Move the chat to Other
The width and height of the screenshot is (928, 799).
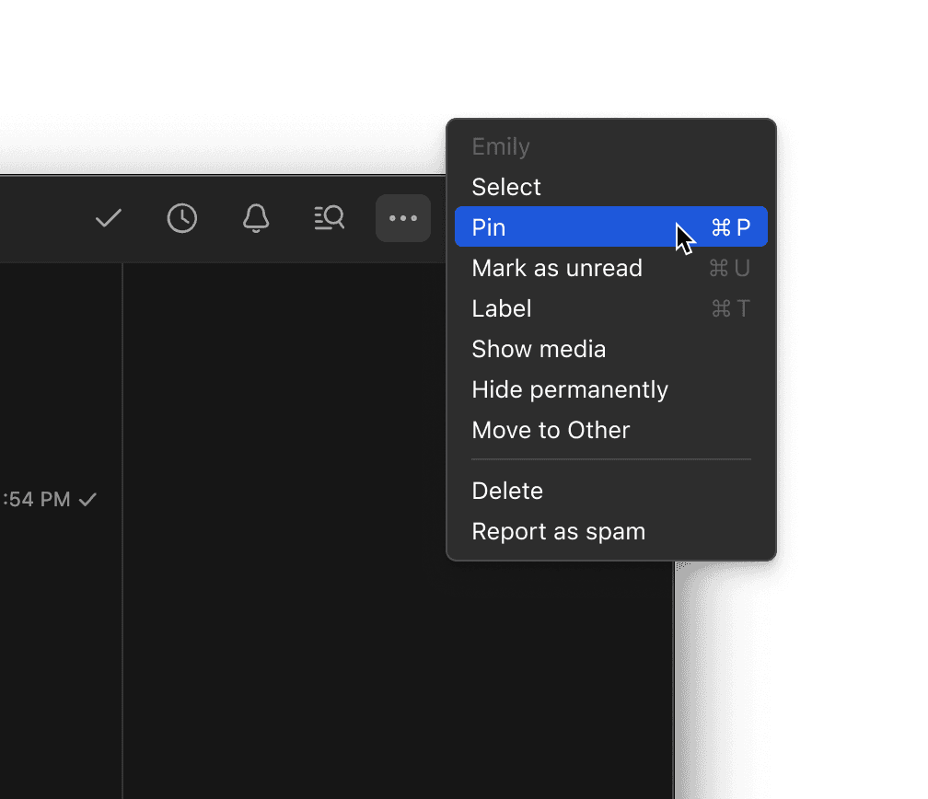(x=551, y=430)
